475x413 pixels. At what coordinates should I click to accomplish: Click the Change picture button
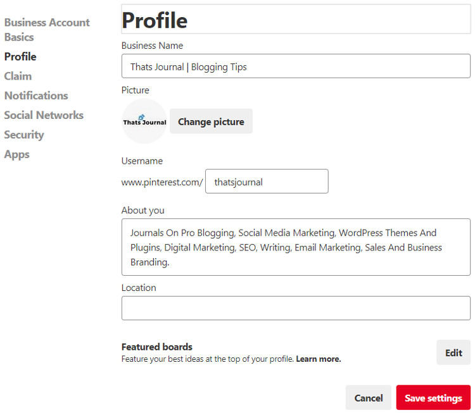click(x=211, y=121)
